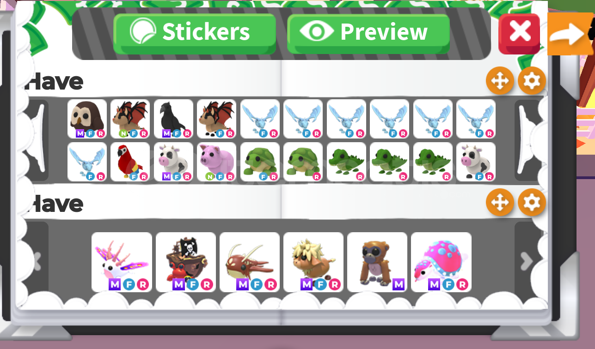
Task: Close the journal with the red X
Action: pos(520,34)
